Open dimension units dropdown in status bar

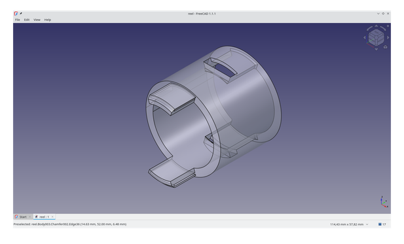tap(367, 224)
